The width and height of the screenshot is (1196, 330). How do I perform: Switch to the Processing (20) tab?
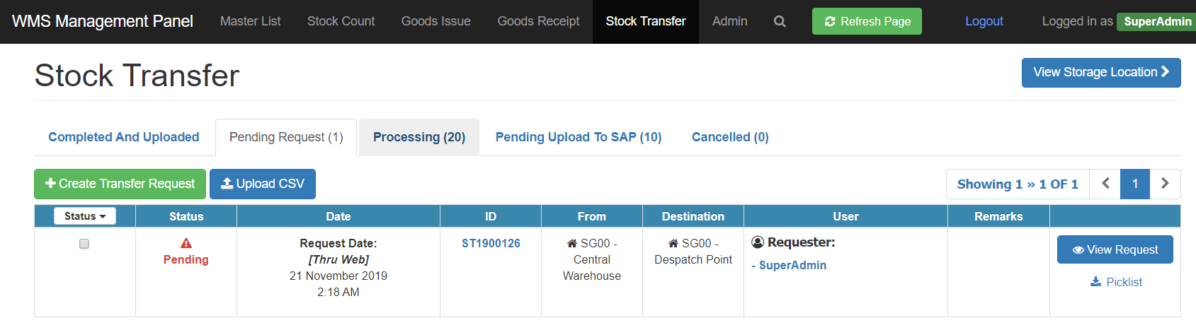419,137
